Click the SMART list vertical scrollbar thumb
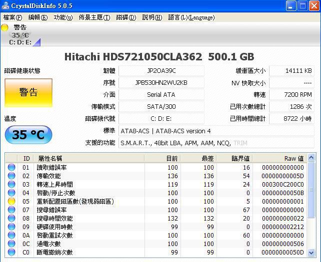The image size is (321, 262). coord(311,190)
